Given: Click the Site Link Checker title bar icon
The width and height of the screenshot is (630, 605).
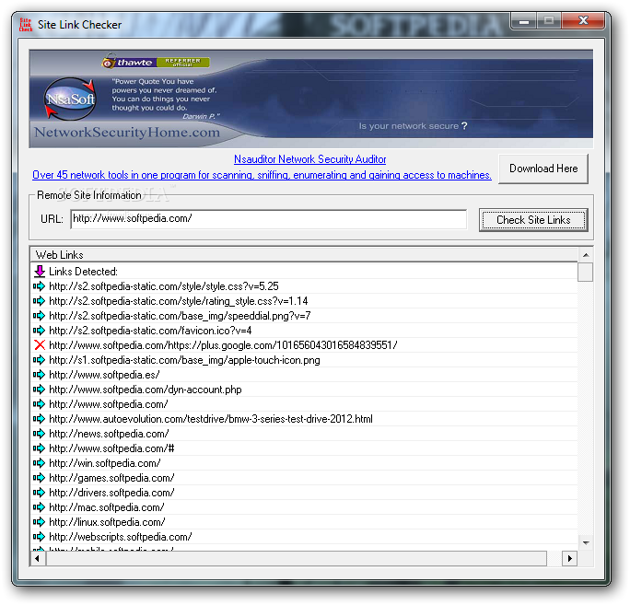Looking at the screenshot, I should pyautogui.click(x=26, y=25).
